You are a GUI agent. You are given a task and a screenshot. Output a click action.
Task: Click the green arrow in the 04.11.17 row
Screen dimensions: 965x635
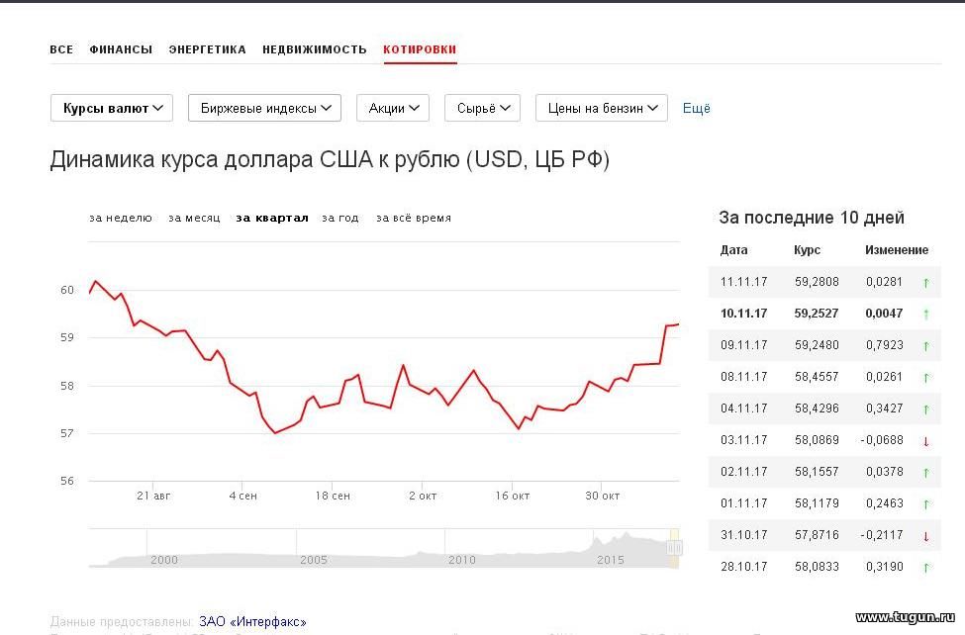click(926, 409)
